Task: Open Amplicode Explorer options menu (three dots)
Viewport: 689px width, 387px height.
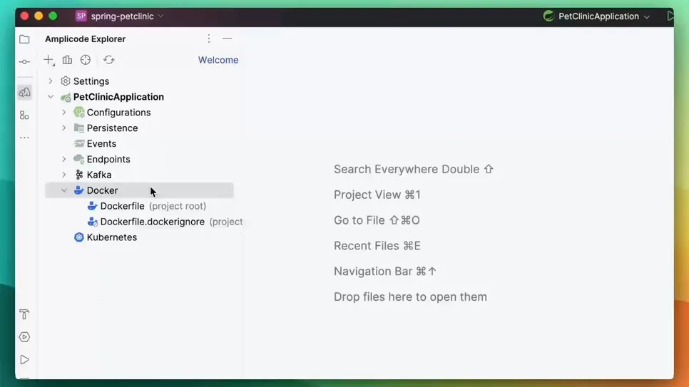Action: pos(209,38)
